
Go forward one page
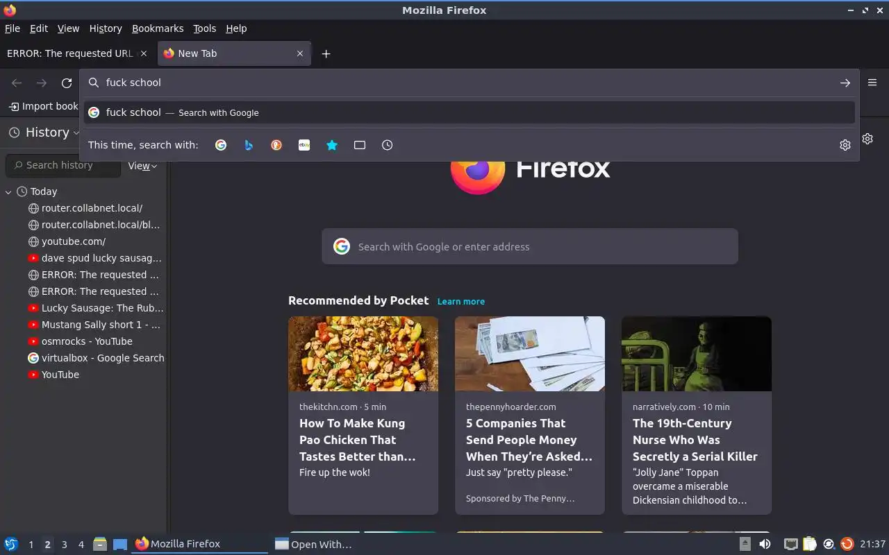(x=42, y=83)
